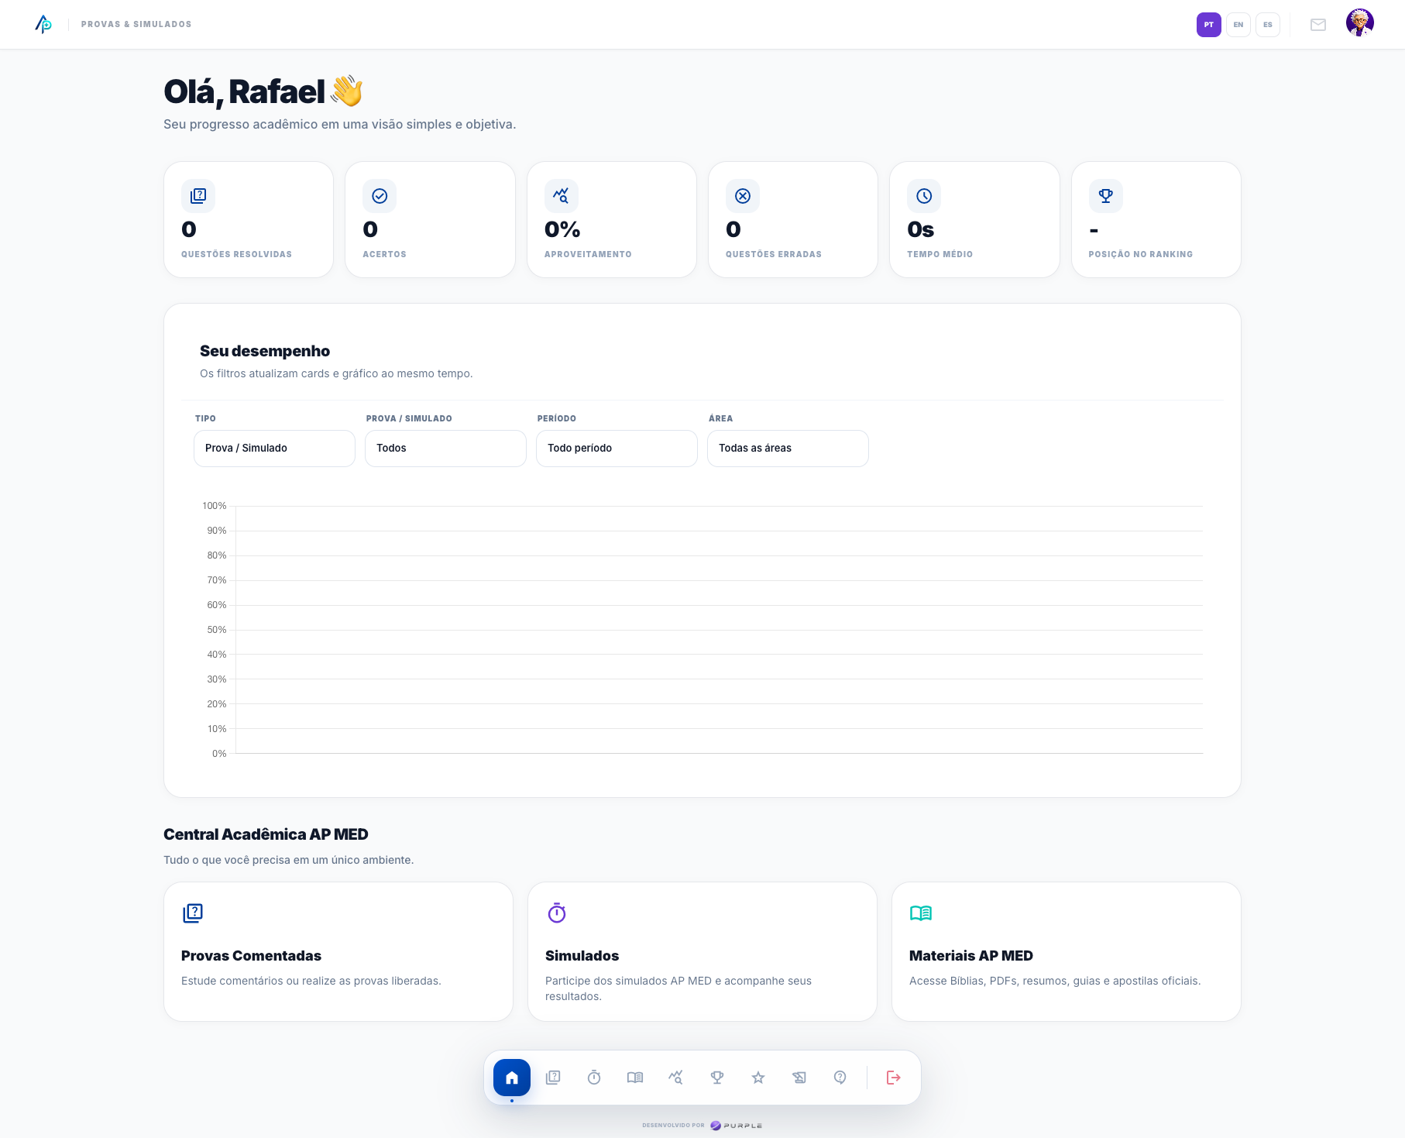Switch language to English (EN)

[x=1238, y=25]
